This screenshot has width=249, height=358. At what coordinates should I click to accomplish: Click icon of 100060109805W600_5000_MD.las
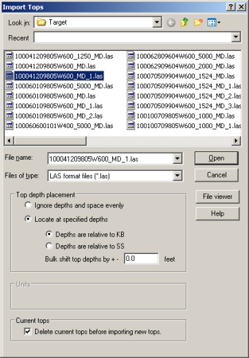tap(10, 86)
